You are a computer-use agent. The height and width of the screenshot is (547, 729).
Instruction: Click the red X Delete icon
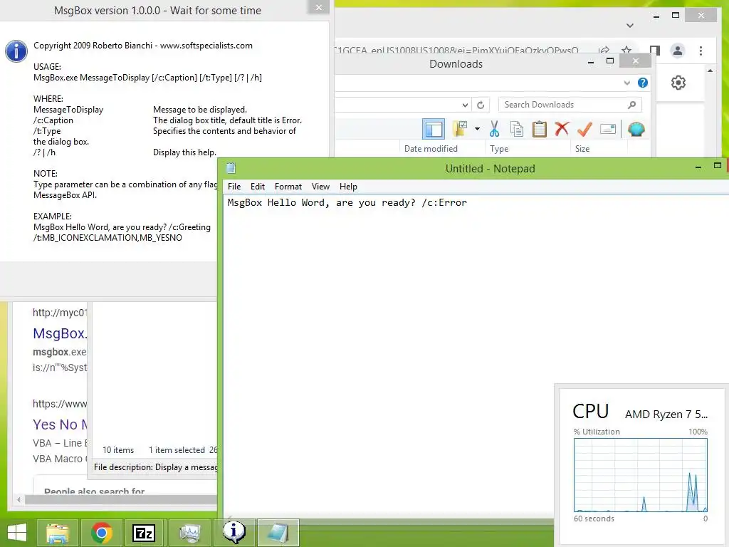(x=562, y=128)
